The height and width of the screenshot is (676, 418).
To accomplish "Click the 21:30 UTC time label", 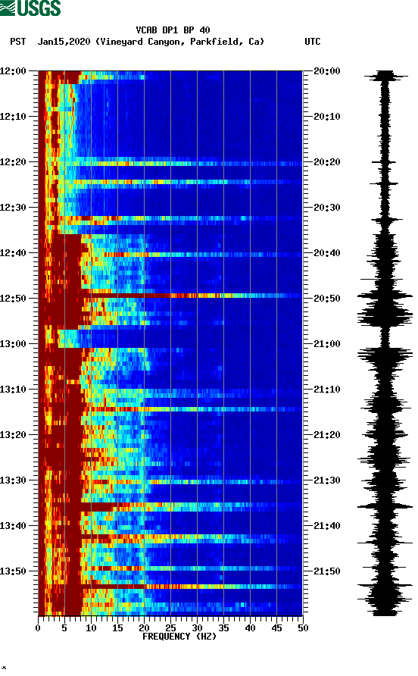I will [x=327, y=480].
